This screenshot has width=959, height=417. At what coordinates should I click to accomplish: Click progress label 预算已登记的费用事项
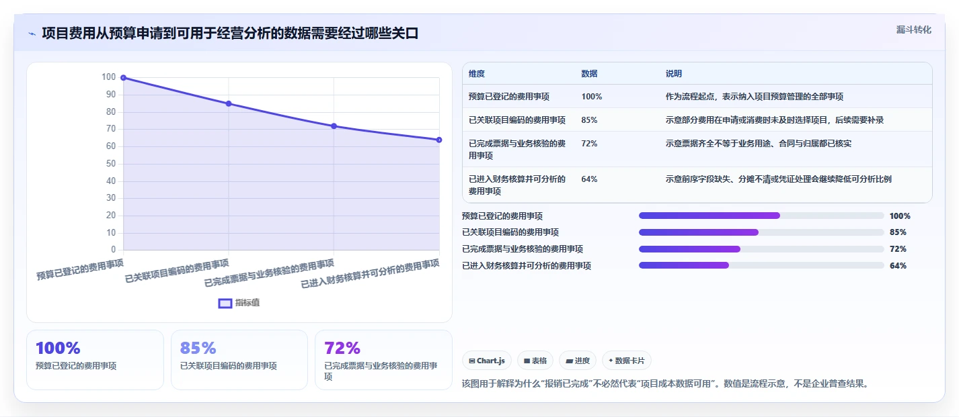point(502,216)
